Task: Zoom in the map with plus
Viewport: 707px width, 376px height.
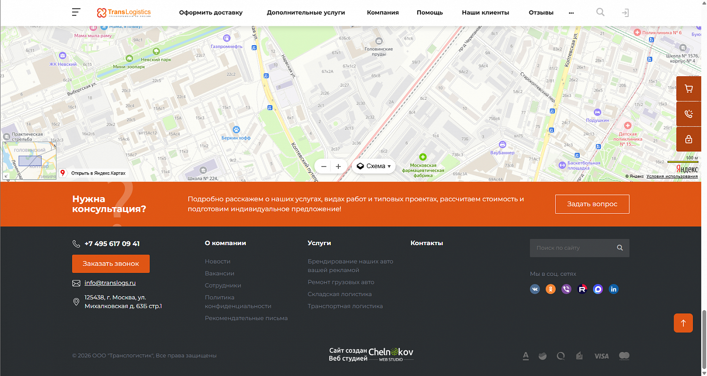Action: click(x=338, y=166)
